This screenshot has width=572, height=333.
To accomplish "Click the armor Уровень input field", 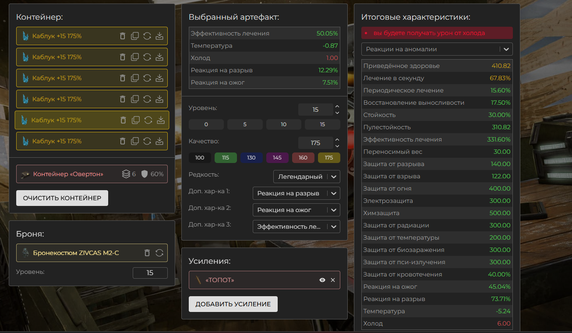I will tap(150, 273).
